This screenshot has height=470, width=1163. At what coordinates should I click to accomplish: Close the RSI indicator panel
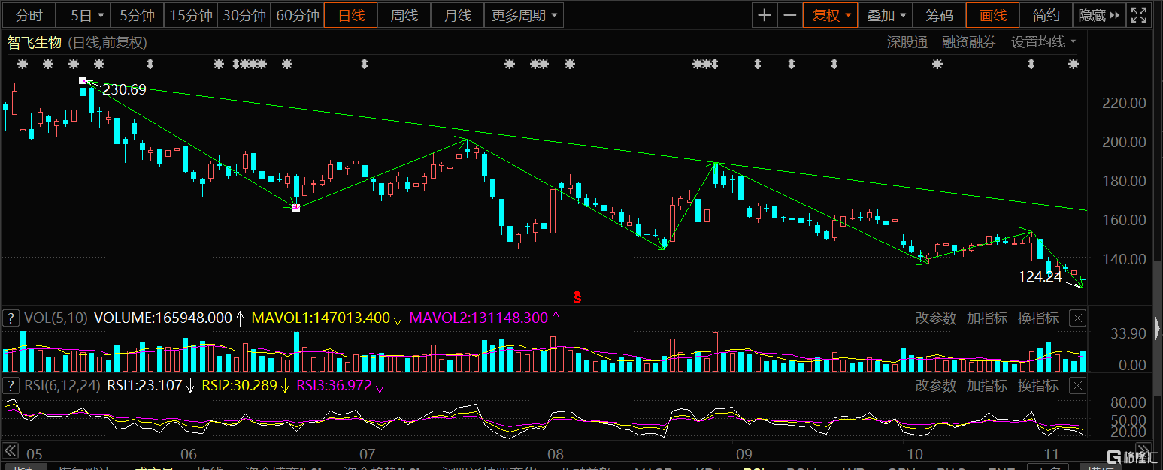point(1077,386)
